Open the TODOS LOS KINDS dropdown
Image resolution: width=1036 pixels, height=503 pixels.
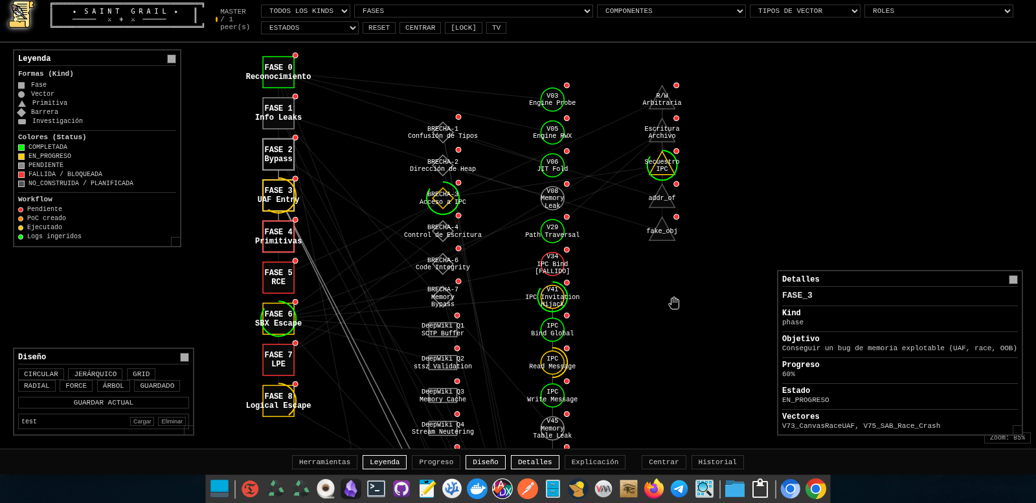click(306, 11)
